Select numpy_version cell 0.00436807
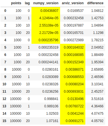This screenshot has width=108, height=126. tap(46, 11)
